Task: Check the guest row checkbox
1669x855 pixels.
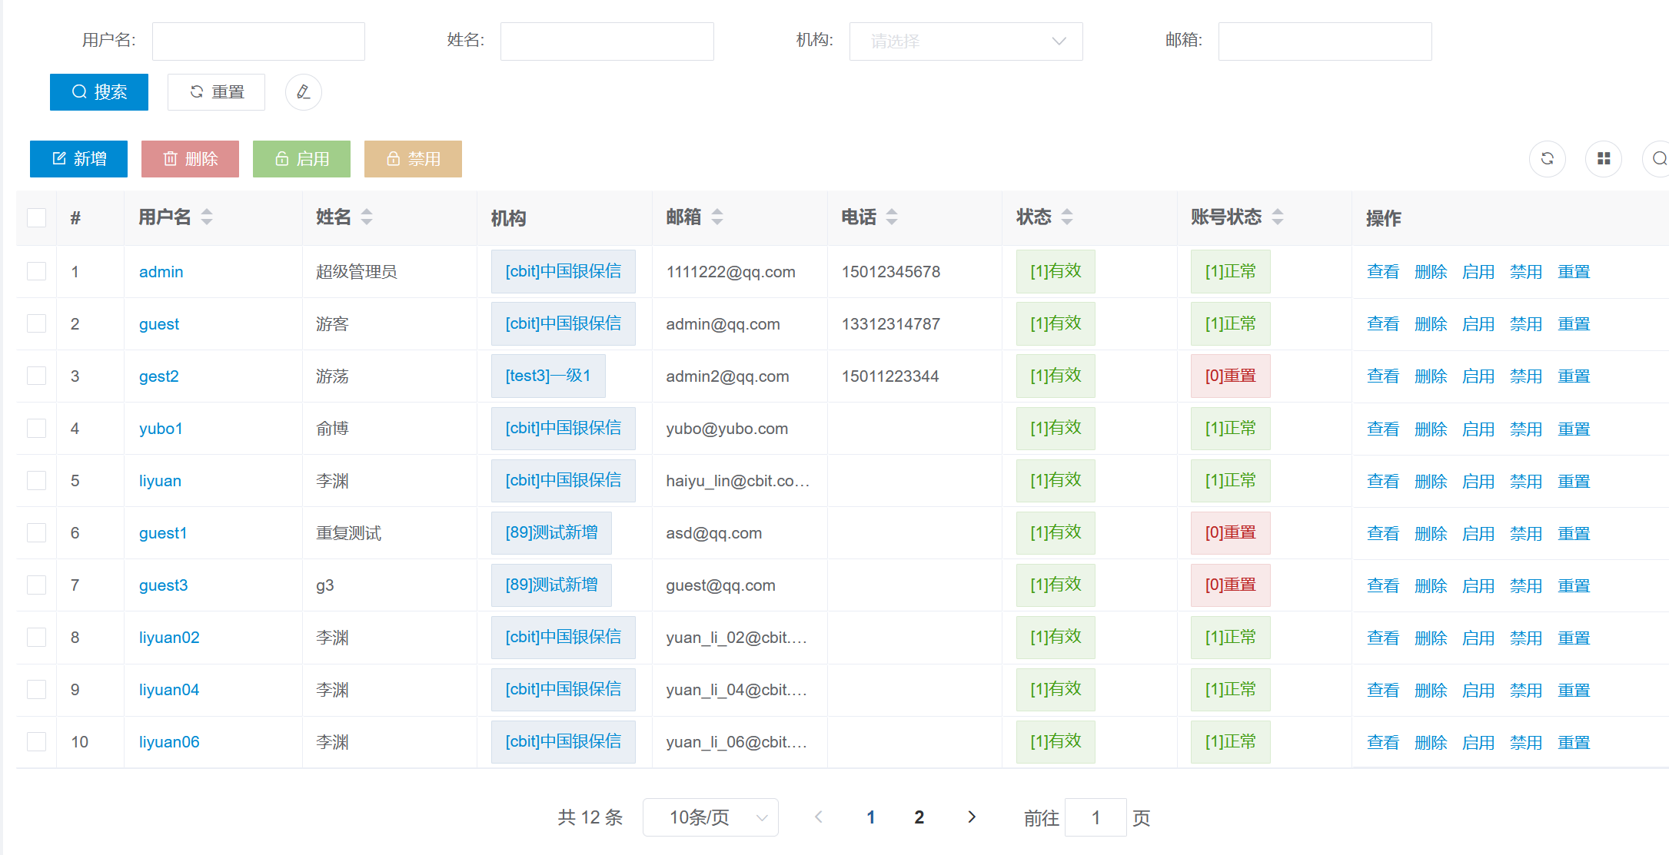Action: coord(36,323)
